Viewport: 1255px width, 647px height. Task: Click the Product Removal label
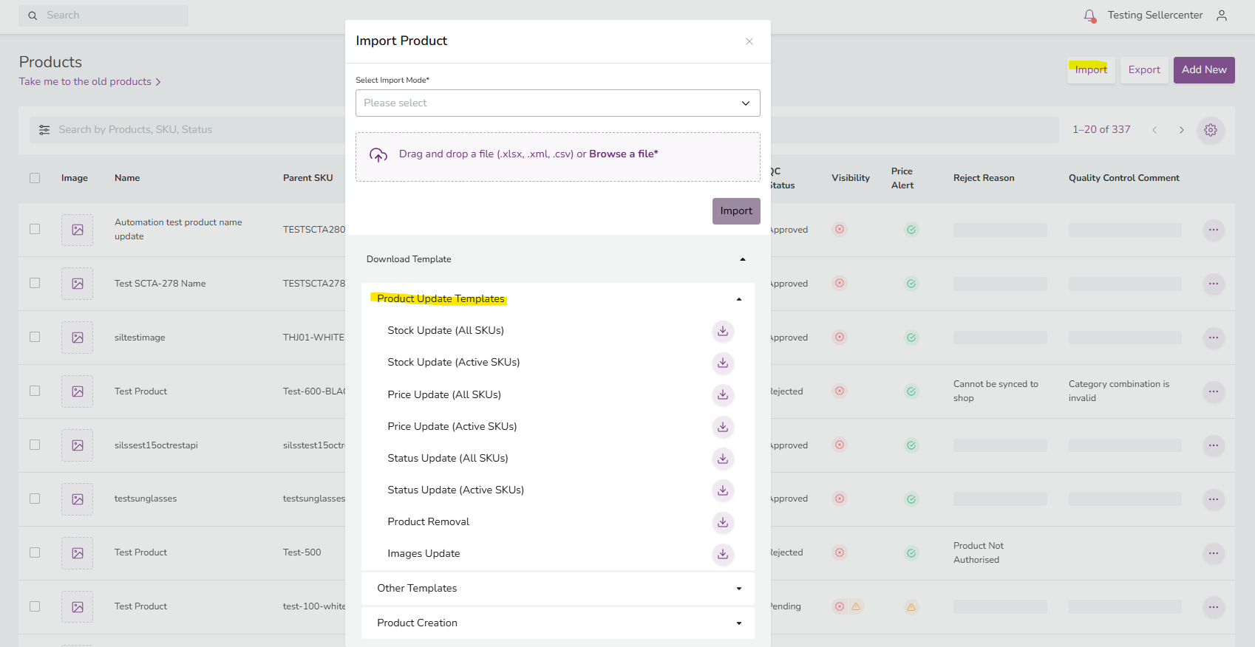[429, 522]
